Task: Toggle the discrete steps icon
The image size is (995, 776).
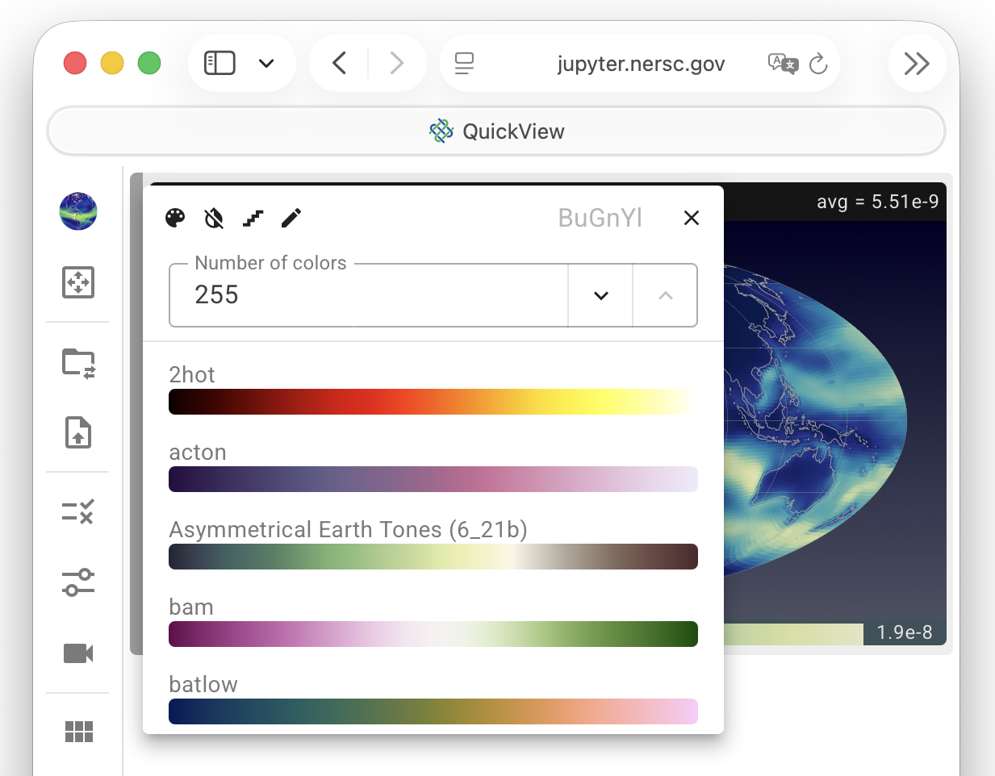Action: pos(253,218)
